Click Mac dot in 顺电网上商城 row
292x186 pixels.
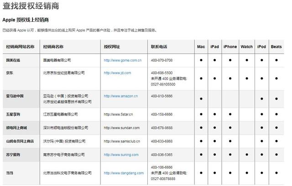(201, 128)
